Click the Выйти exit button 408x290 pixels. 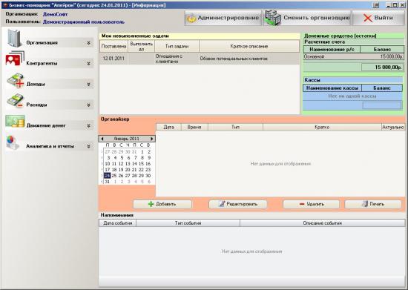pos(378,18)
